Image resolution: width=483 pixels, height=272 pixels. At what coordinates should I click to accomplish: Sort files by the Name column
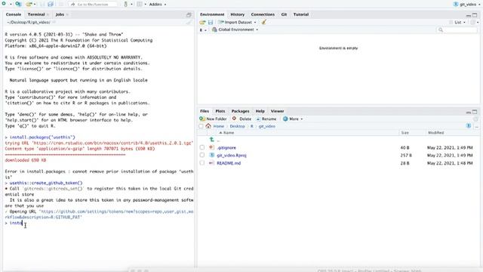[x=226, y=133]
